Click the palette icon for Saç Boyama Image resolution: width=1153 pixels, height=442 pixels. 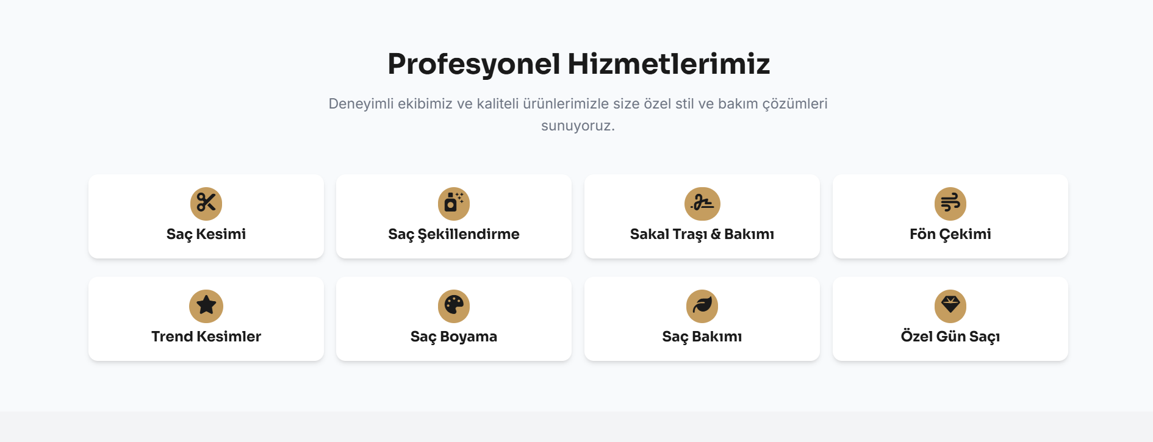(x=454, y=306)
